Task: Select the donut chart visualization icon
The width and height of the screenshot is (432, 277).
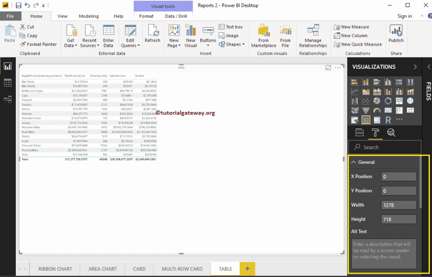Action: pos(388,101)
